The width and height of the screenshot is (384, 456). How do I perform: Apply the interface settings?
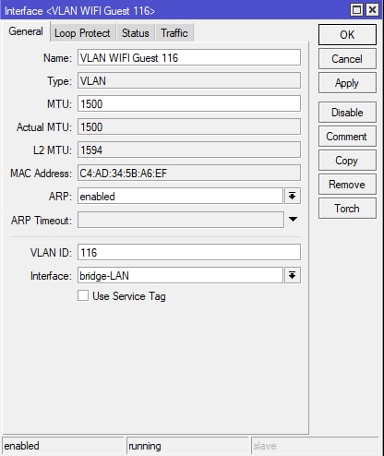pos(347,83)
